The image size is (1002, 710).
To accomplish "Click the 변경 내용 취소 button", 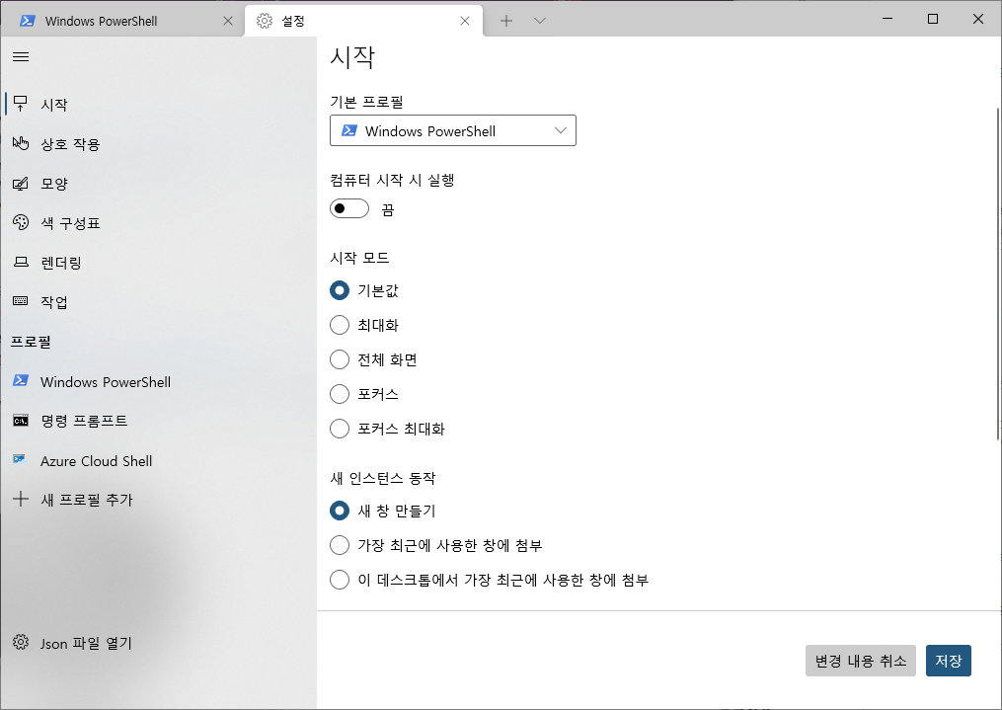I will point(860,661).
